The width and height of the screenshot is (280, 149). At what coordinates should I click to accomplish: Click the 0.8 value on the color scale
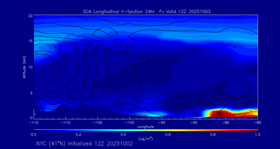(x=213, y=135)
